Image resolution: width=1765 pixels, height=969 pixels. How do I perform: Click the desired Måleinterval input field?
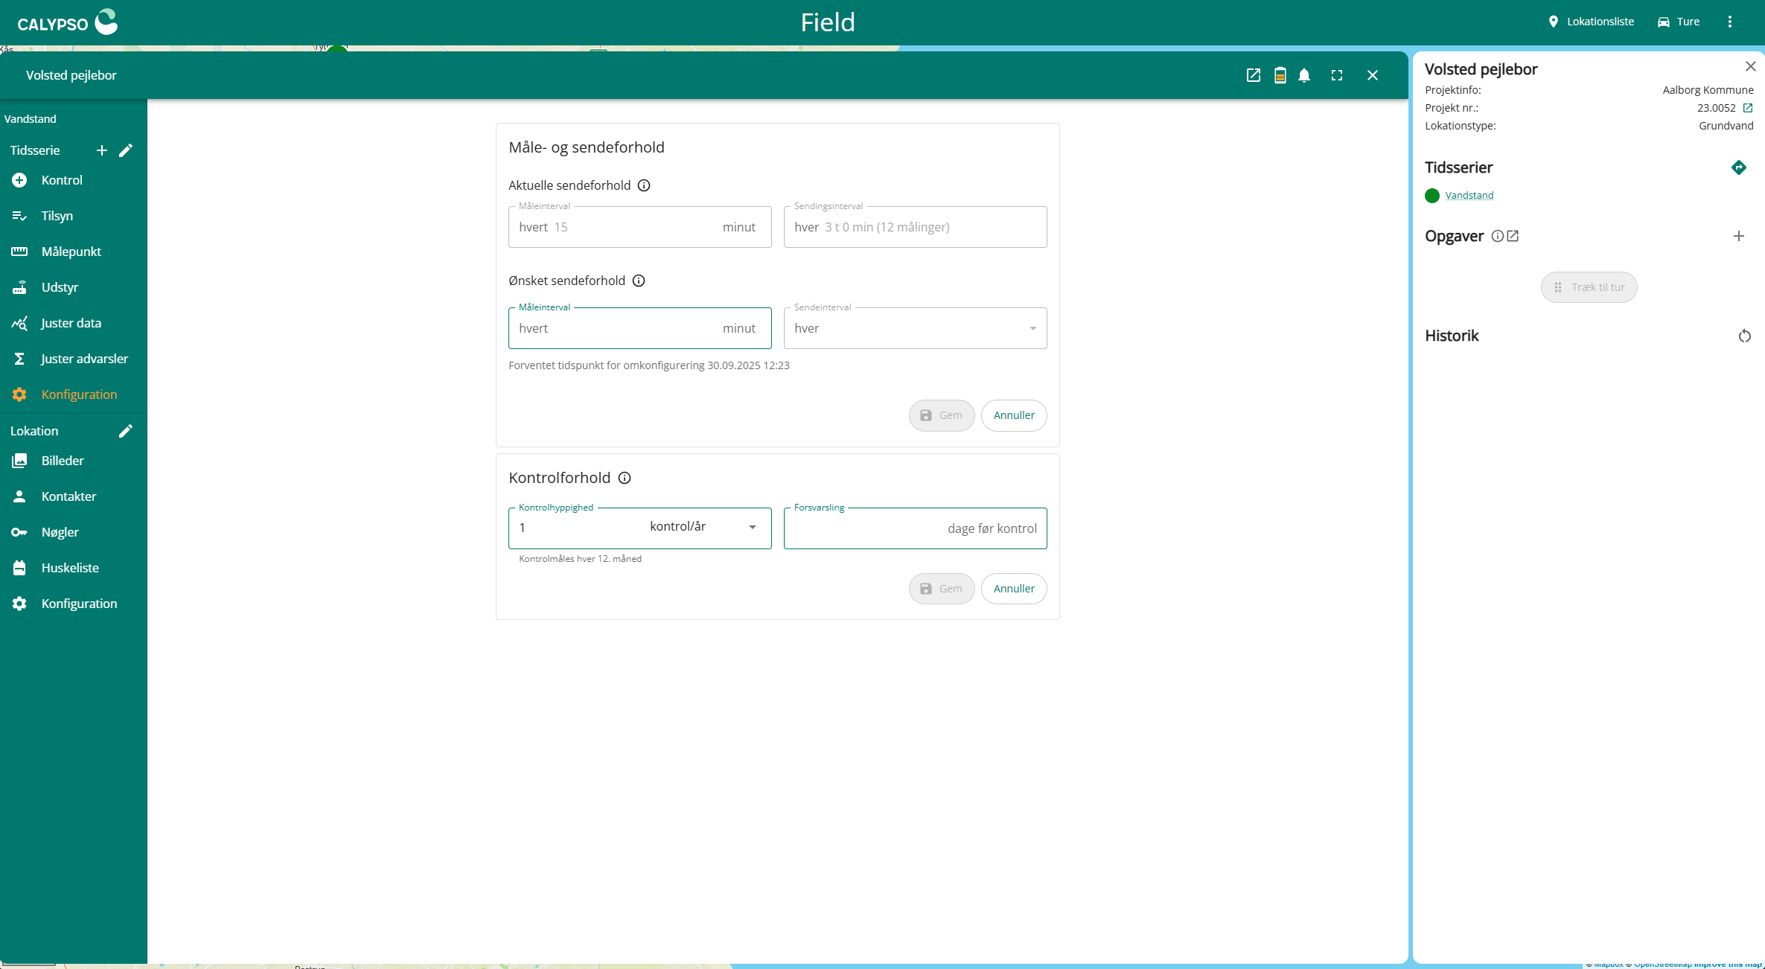(x=633, y=328)
